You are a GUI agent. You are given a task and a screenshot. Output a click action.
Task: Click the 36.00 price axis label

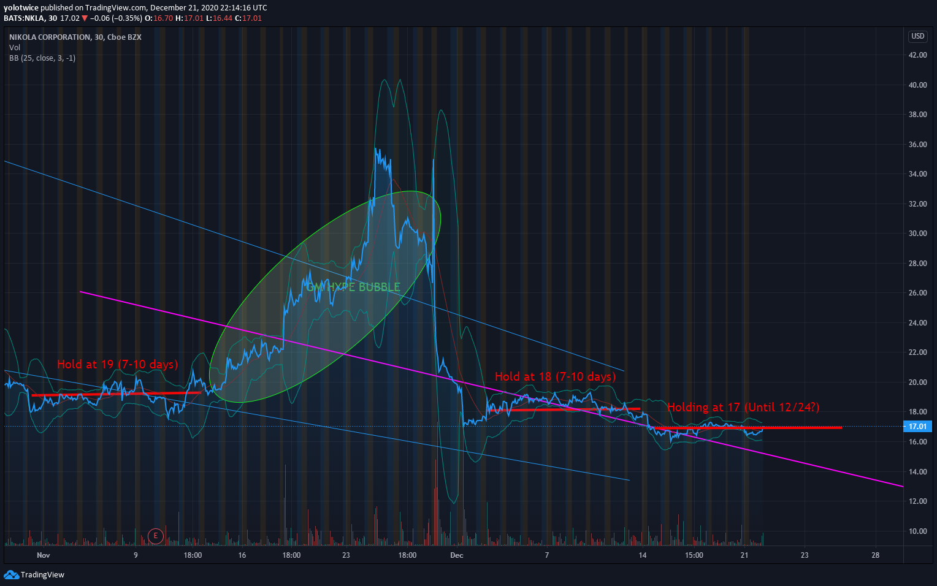917,145
